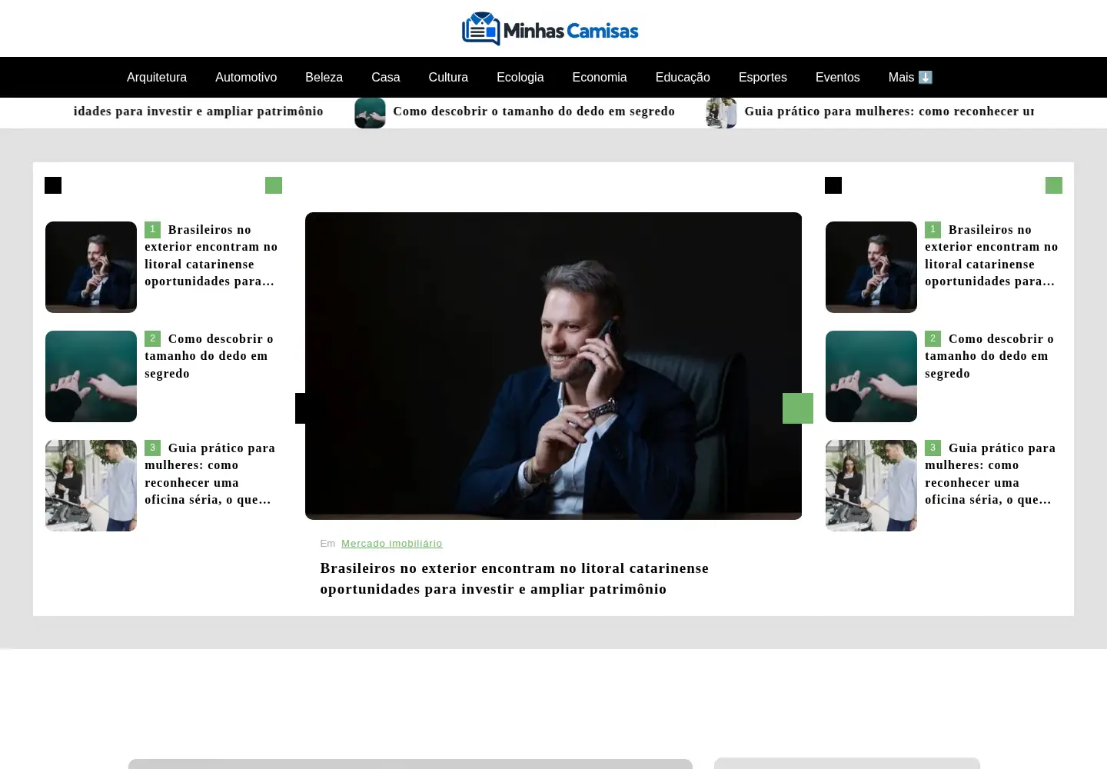The image size is (1107, 769).
Task: Advance main carousel with green next button
Action: click(x=798, y=408)
